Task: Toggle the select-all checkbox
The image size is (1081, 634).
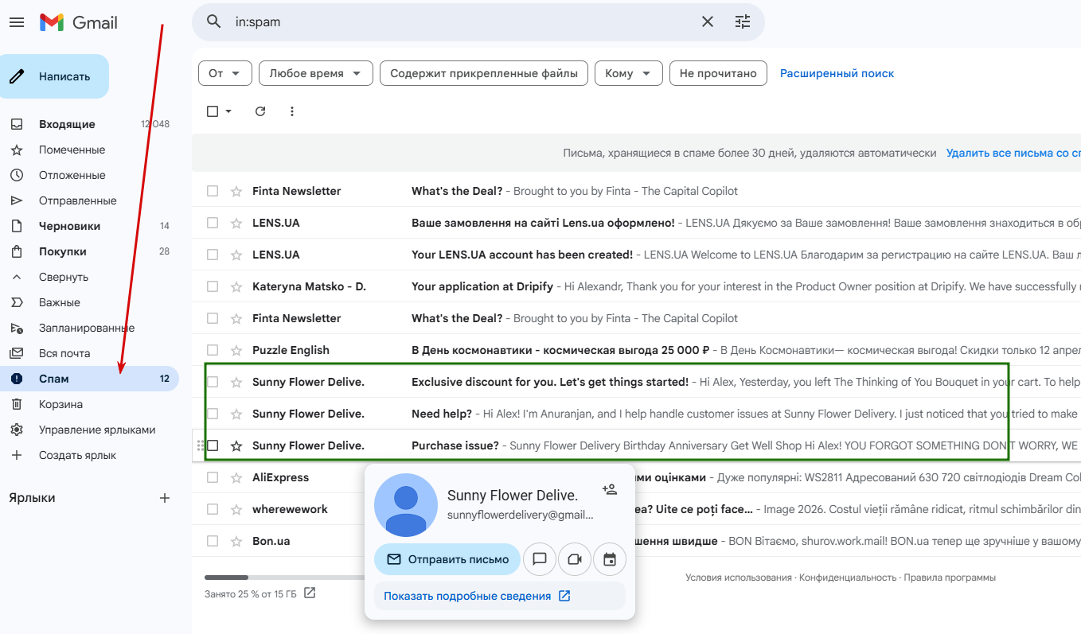Action: point(213,111)
